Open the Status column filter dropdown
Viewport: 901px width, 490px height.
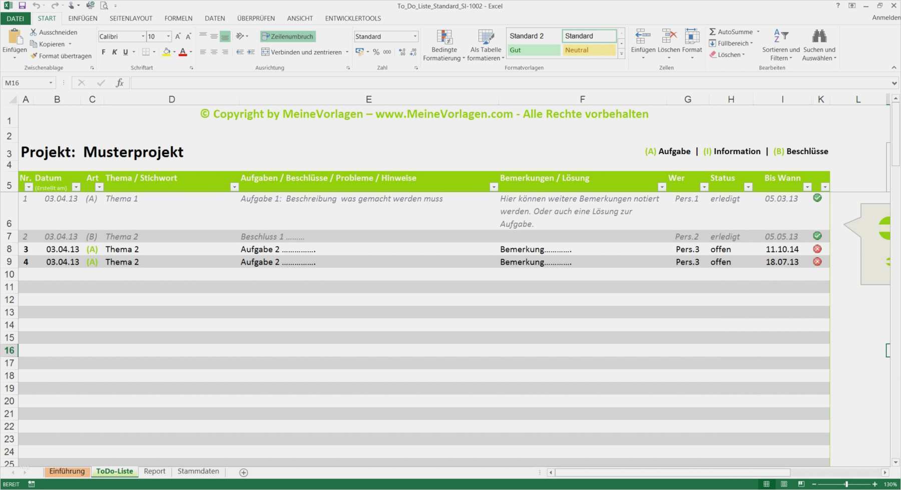(x=749, y=187)
